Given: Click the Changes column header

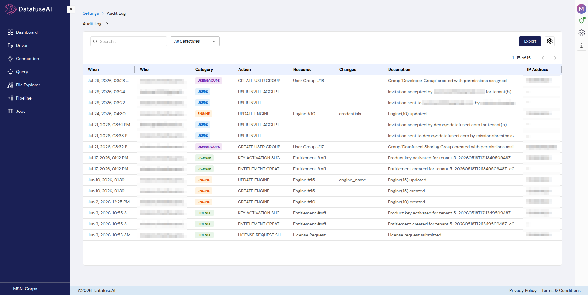Looking at the screenshot, I should [348, 70].
